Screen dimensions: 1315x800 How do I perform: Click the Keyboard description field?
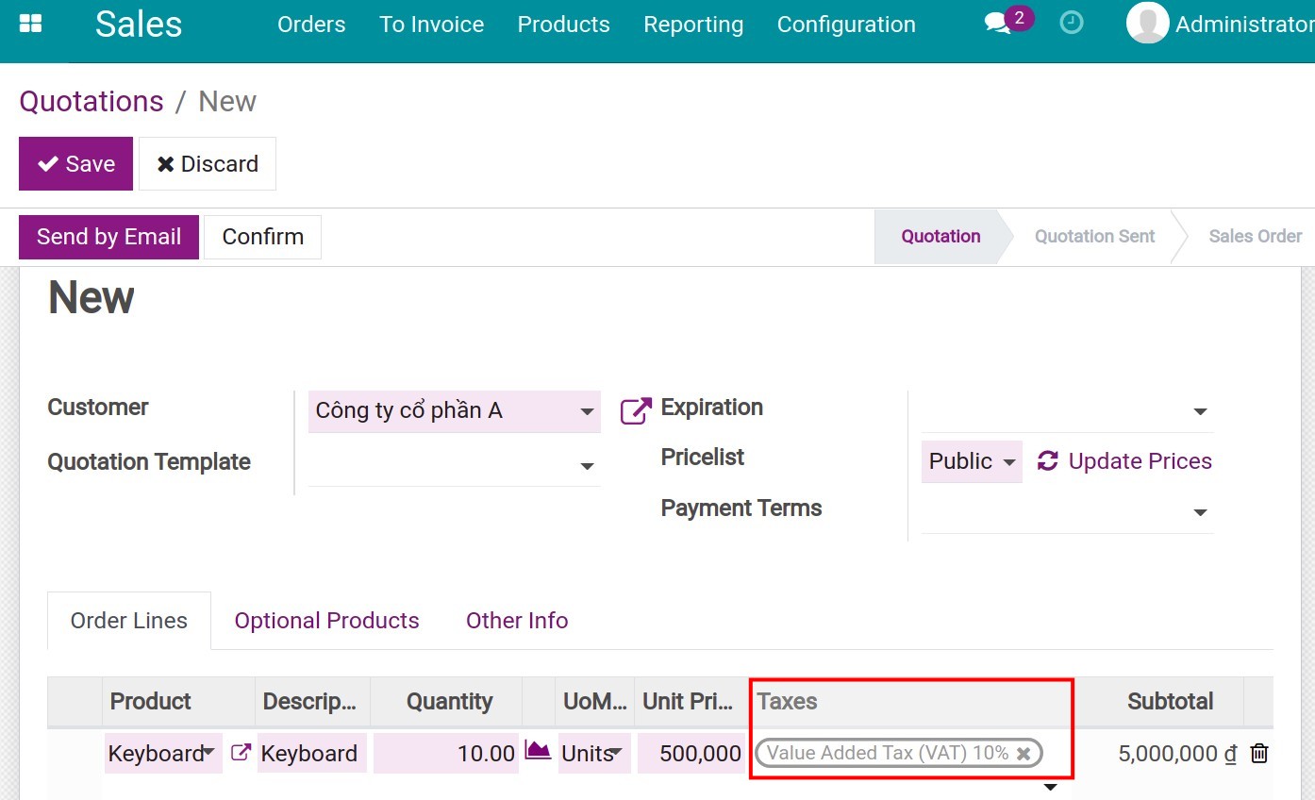(312, 754)
